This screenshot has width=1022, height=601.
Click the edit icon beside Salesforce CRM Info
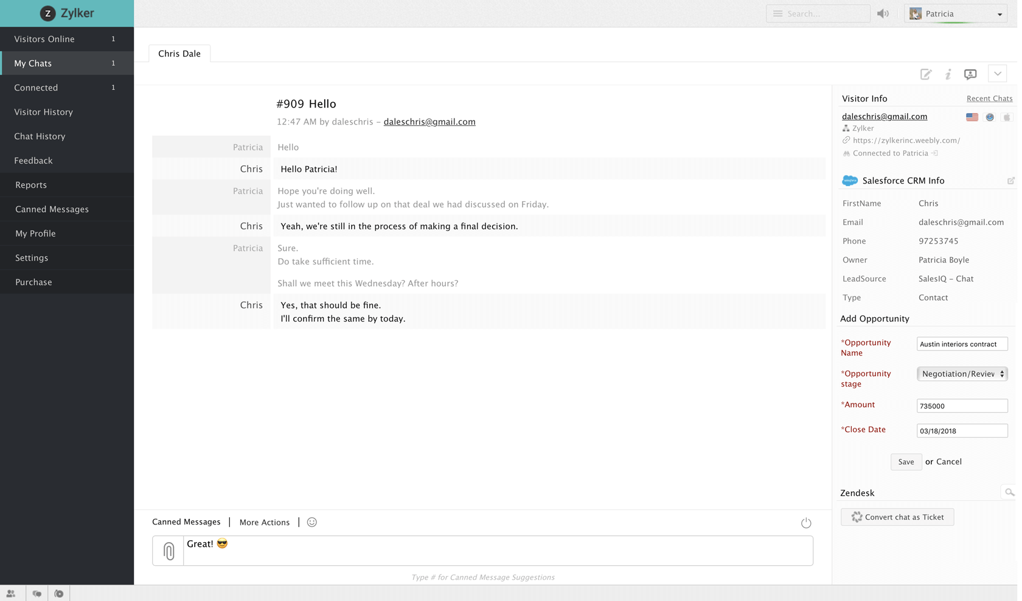[1011, 180]
